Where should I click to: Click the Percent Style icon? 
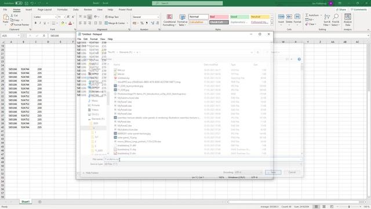pyautogui.click(x=142, y=23)
